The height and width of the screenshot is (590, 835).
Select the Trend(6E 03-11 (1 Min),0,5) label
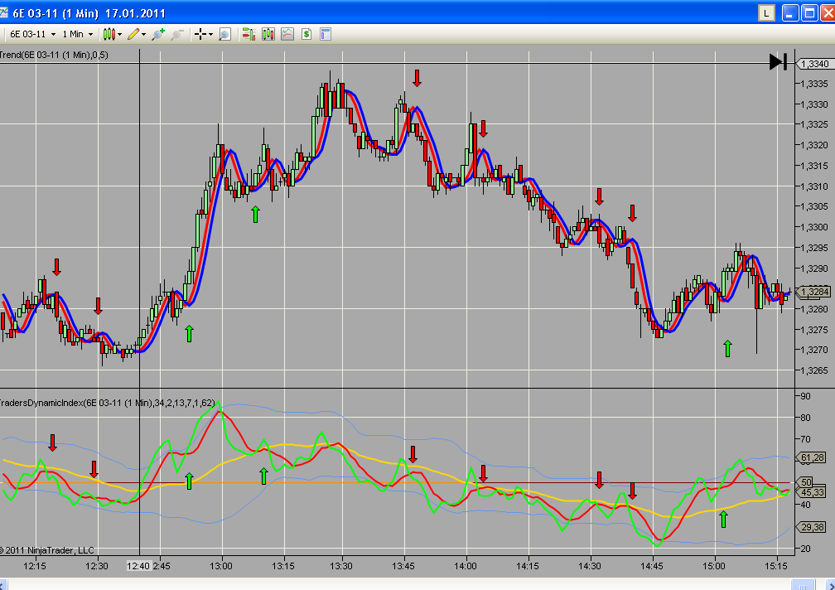tap(54, 55)
